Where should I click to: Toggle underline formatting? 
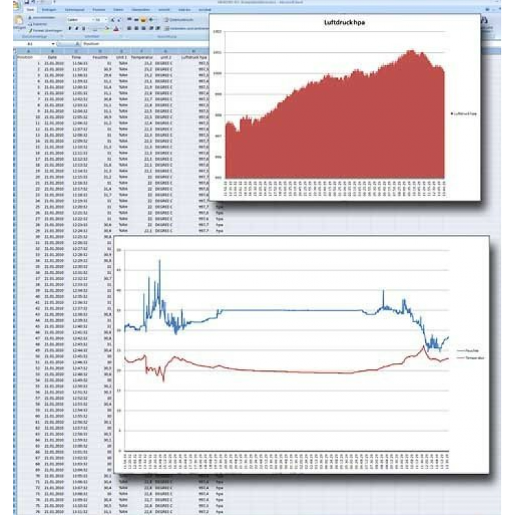tap(84, 28)
